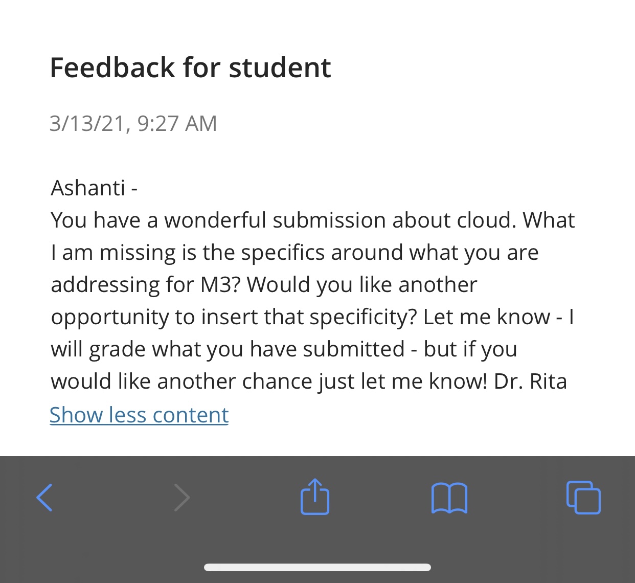The image size is (635, 583).
Task: Click 'Let me know' in the feedback
Action: 486,317
